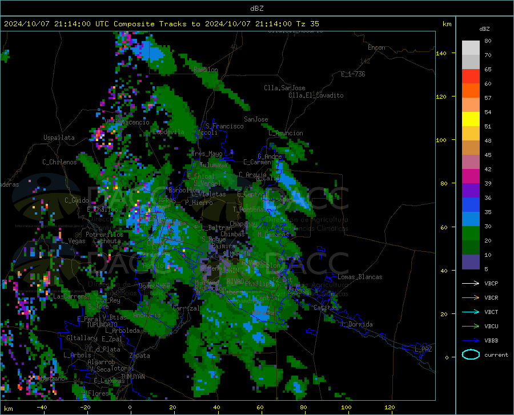Click the km label at the bottom-left corner

(8, 409)
